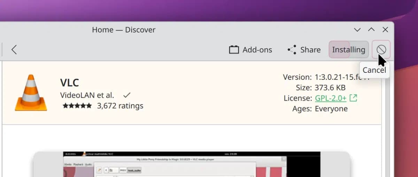Go back using the left chevron
Screen dimensions: 418x177
click(14, 50)
